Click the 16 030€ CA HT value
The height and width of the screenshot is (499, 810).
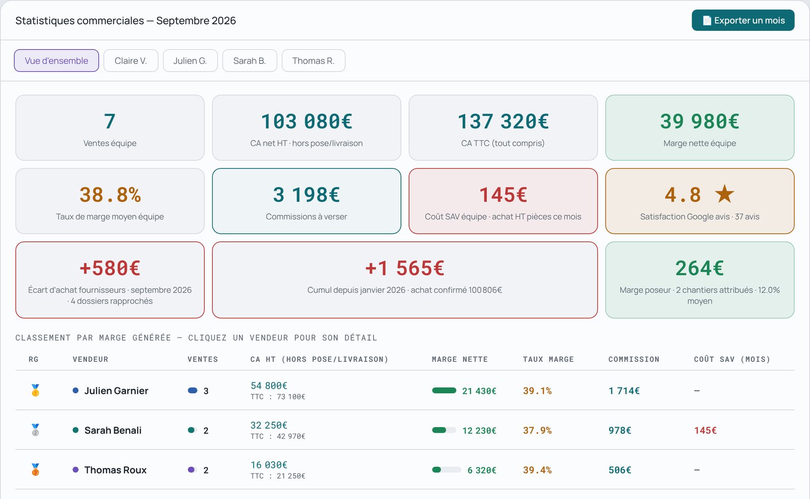point(269,465)
